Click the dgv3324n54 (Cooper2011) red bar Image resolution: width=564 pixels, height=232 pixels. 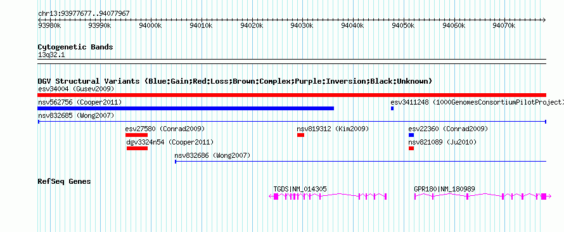(x=137, y=148)
